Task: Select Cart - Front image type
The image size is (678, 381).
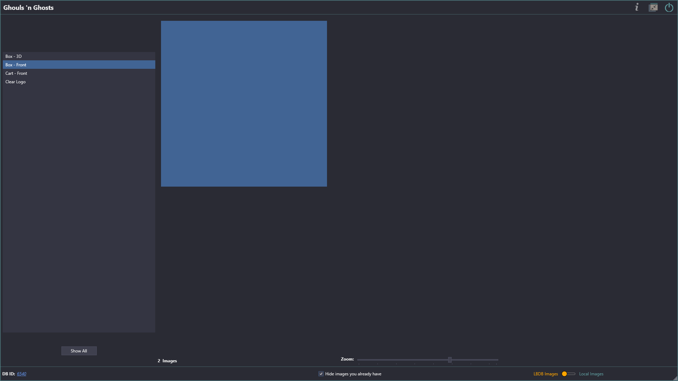Action: pyautogui.click(x=79, y=73)
